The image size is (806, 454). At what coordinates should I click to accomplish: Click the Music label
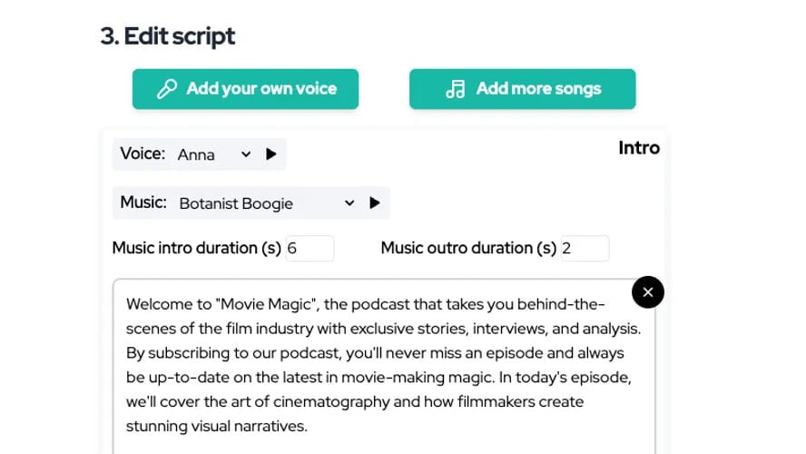[143, 202]
